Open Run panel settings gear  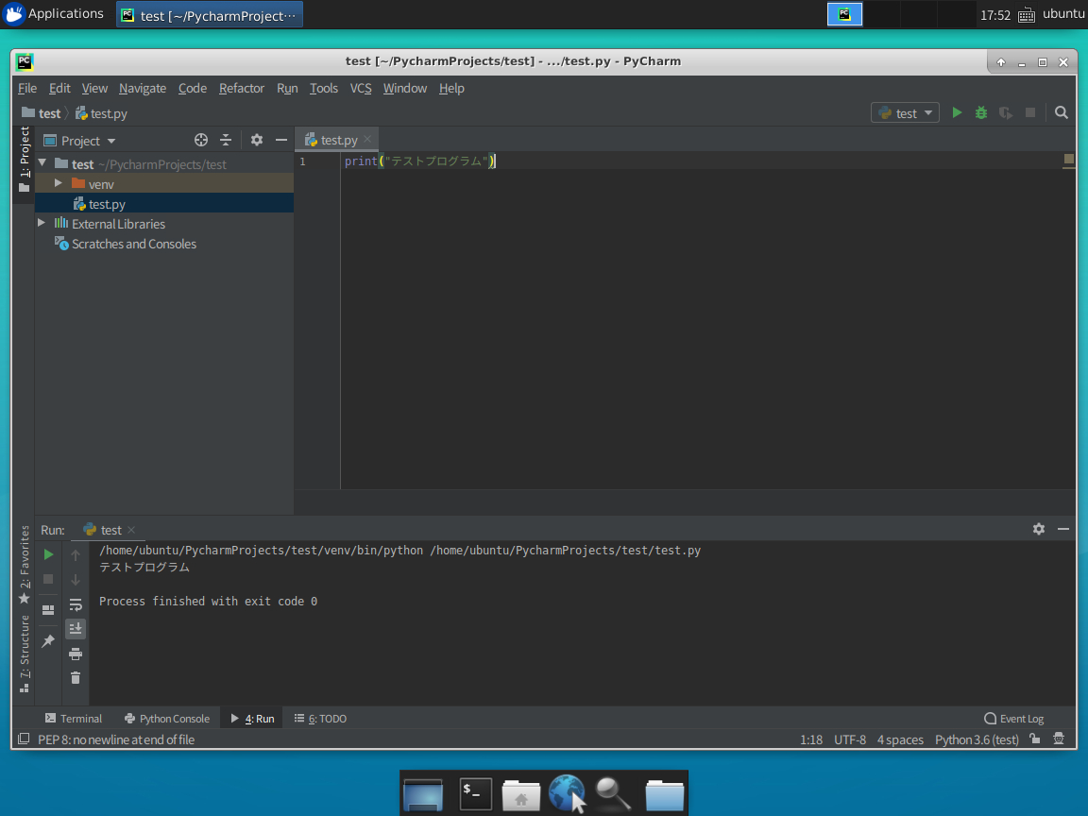[1039, 529]
